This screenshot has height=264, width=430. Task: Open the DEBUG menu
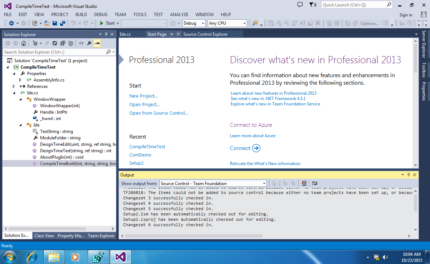point(101,15)
